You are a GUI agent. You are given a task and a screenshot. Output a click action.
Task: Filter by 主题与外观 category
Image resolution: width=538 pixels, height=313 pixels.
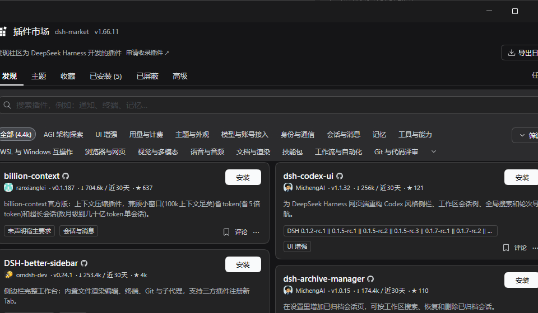(x=192, y=135)
